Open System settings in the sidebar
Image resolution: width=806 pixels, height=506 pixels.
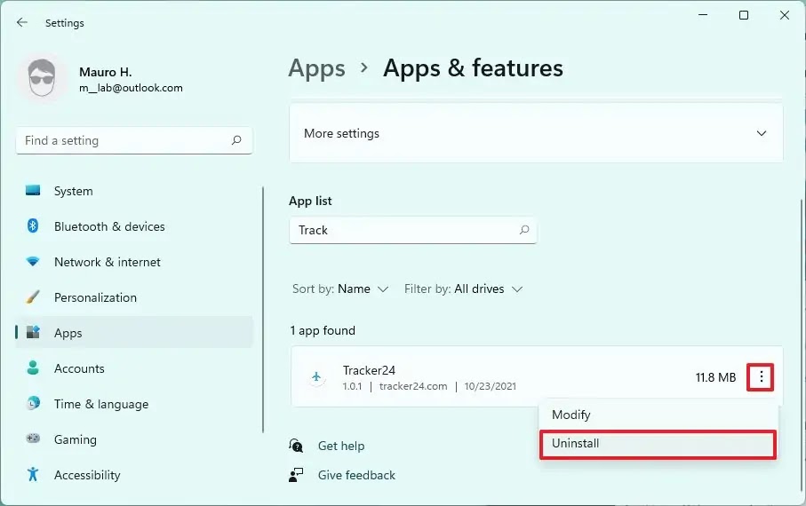134,191
